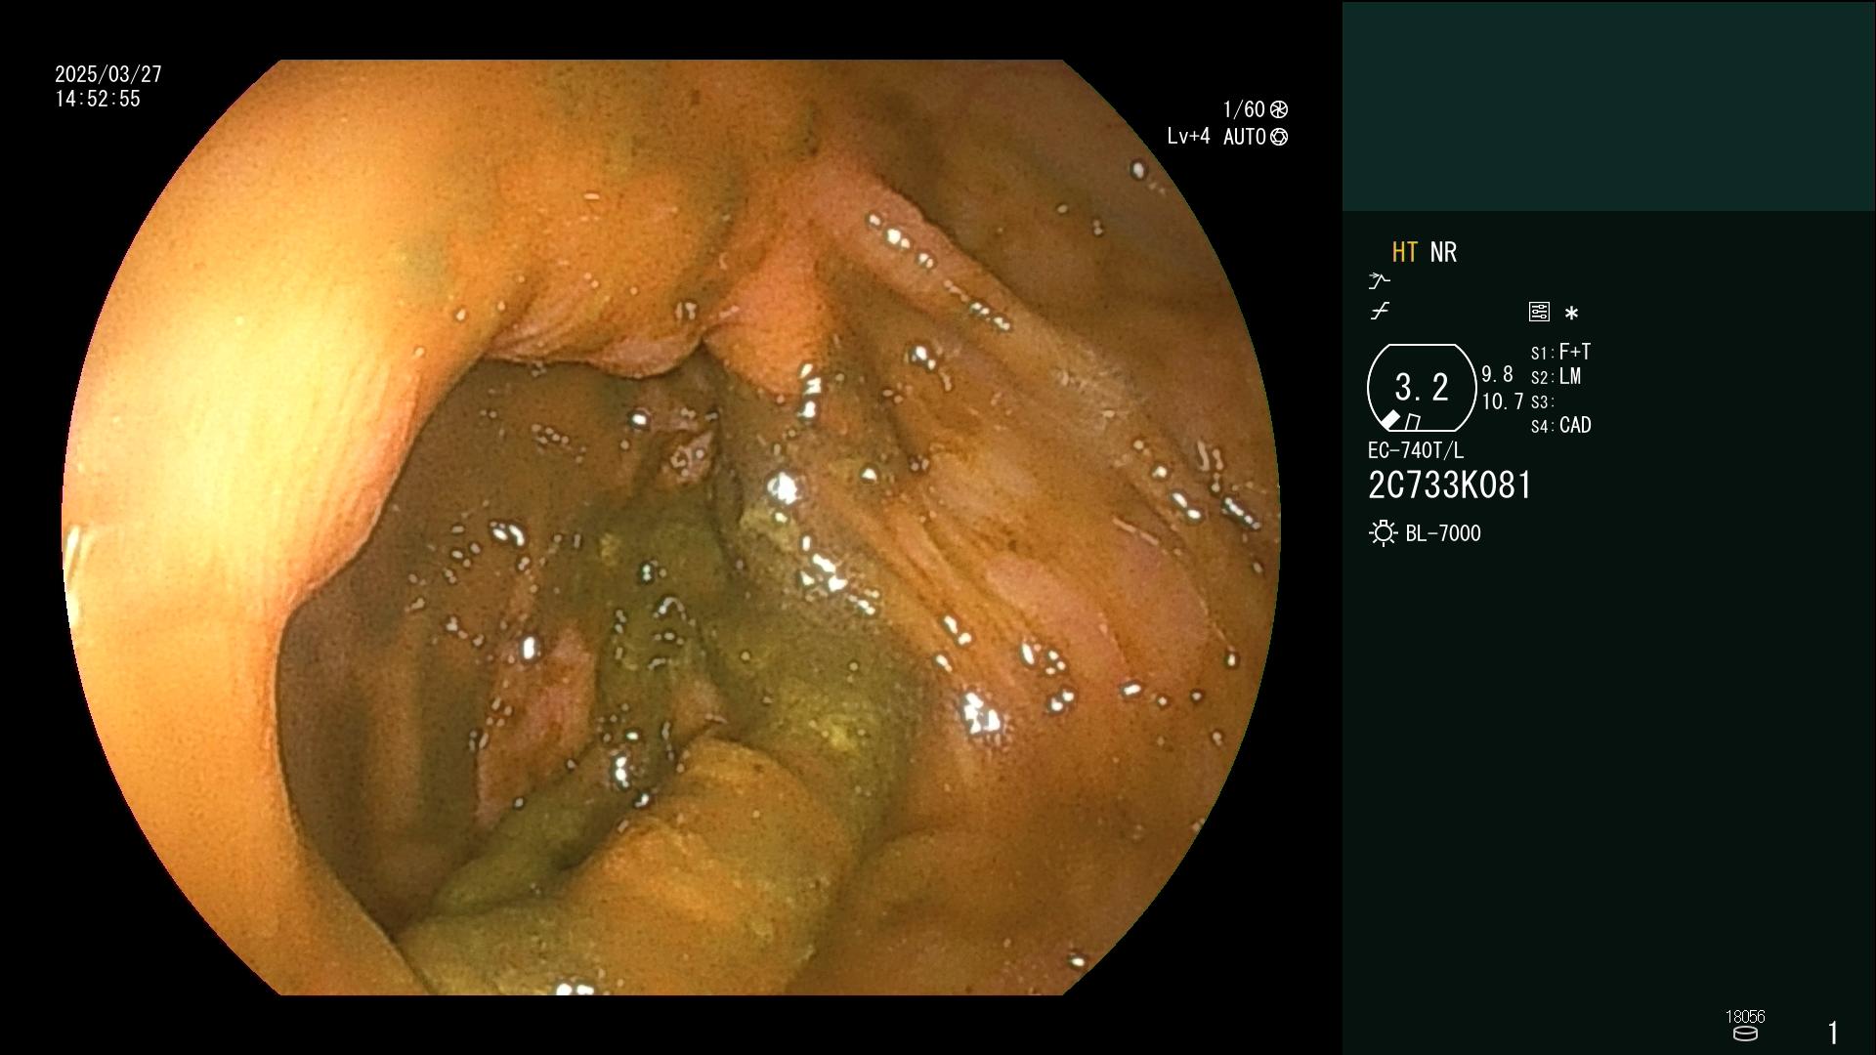Click the storage disk icon

click(1745, 1034)
